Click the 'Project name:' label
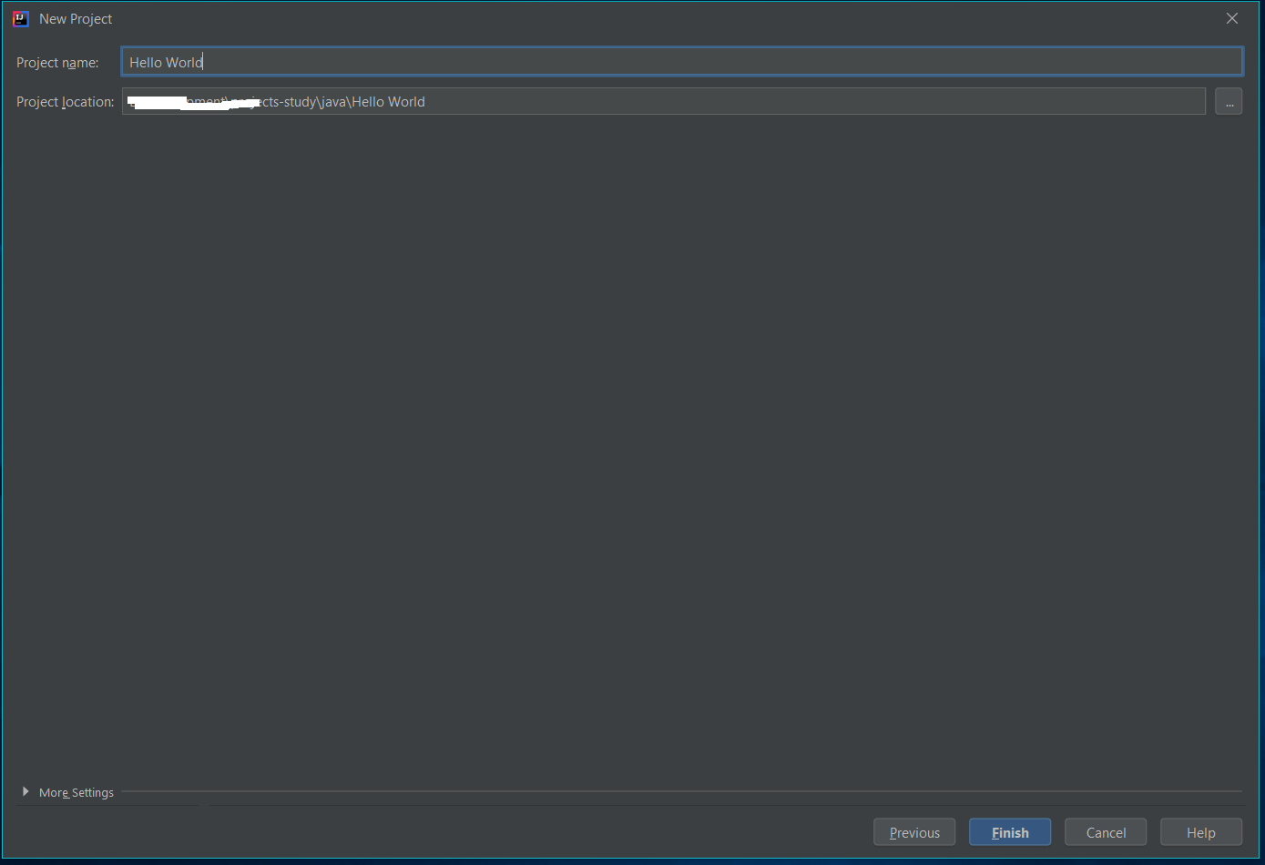The width and height of the screenshot is (1265, 865). pos(57,62)
